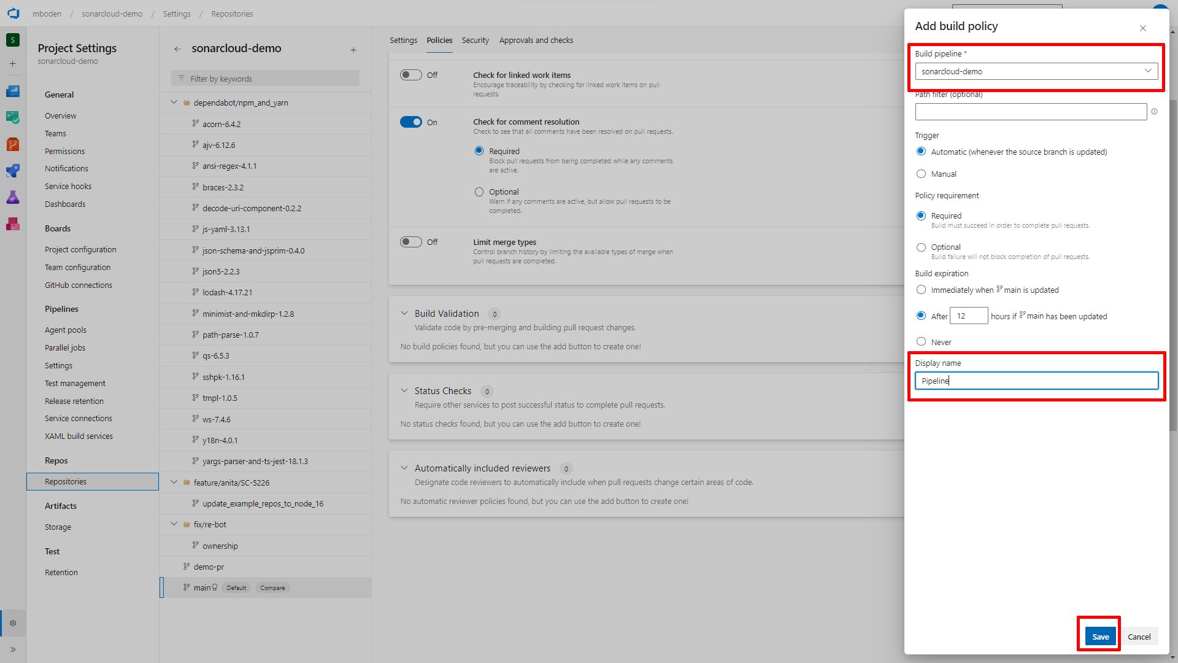Viewport: 1178px width, 663px height.
Task: Open the Approvals and checks tab
Action: [x=536, y=41]
